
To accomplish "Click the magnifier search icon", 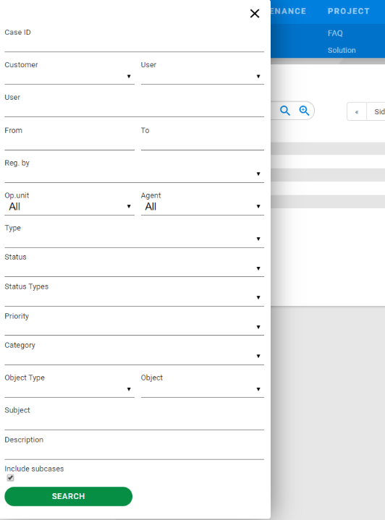I will coord(285,111).
